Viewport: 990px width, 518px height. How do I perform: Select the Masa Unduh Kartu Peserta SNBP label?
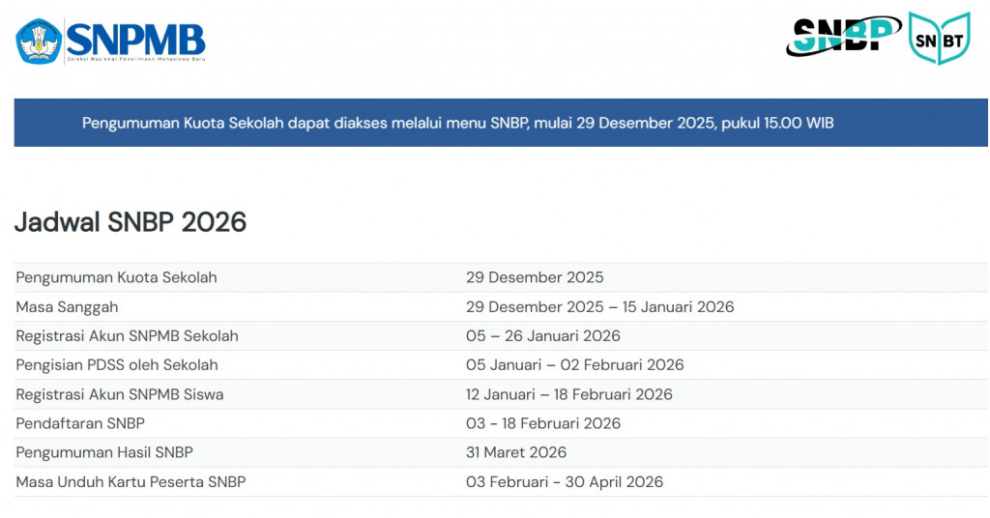tap(131, 481)
